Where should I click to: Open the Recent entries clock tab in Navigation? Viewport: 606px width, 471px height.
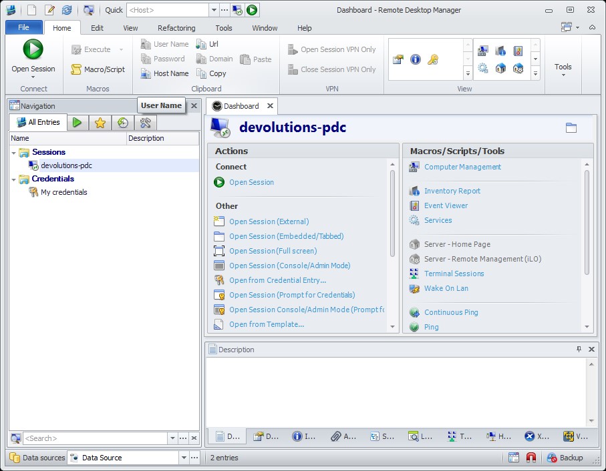pos(122,122)
